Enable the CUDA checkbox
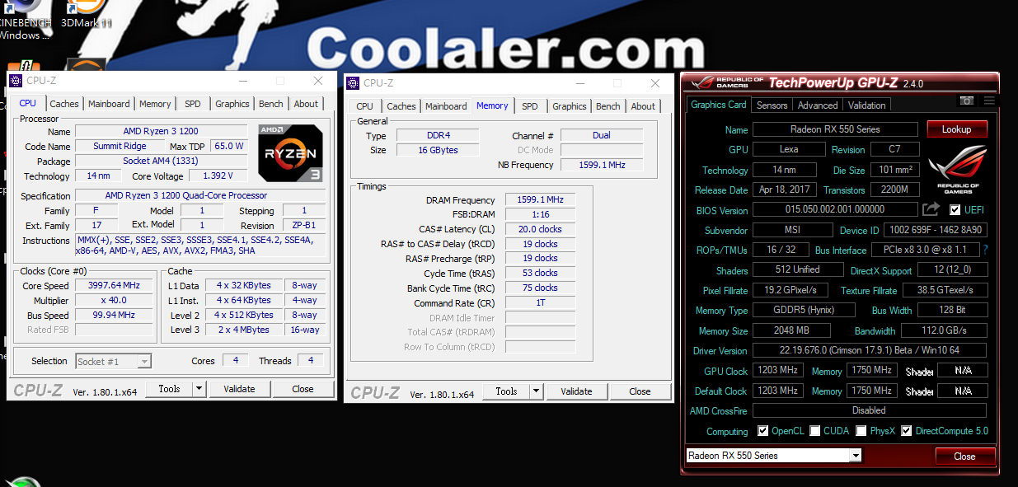This screenshot has height=487, width=1018. coord(815,431)
